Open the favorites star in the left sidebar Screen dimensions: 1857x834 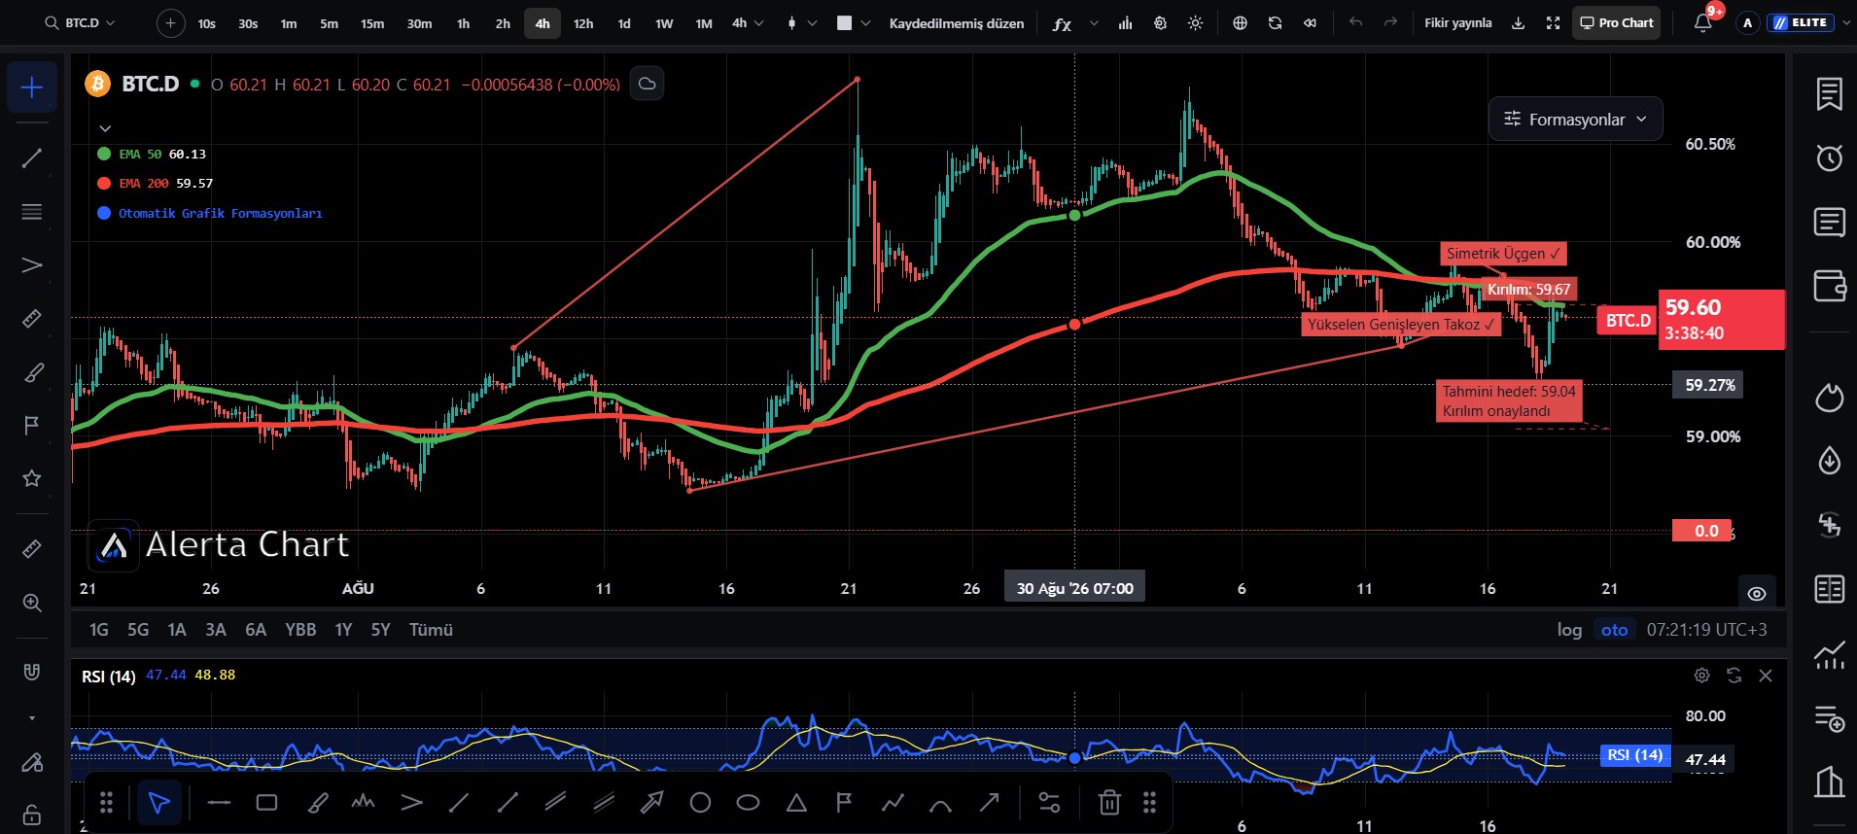[x=32, y=478]
